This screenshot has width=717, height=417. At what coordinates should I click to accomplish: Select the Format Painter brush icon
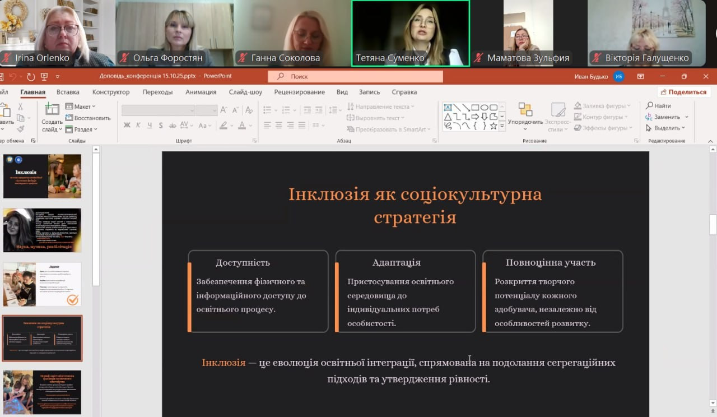tap(21, 129)
